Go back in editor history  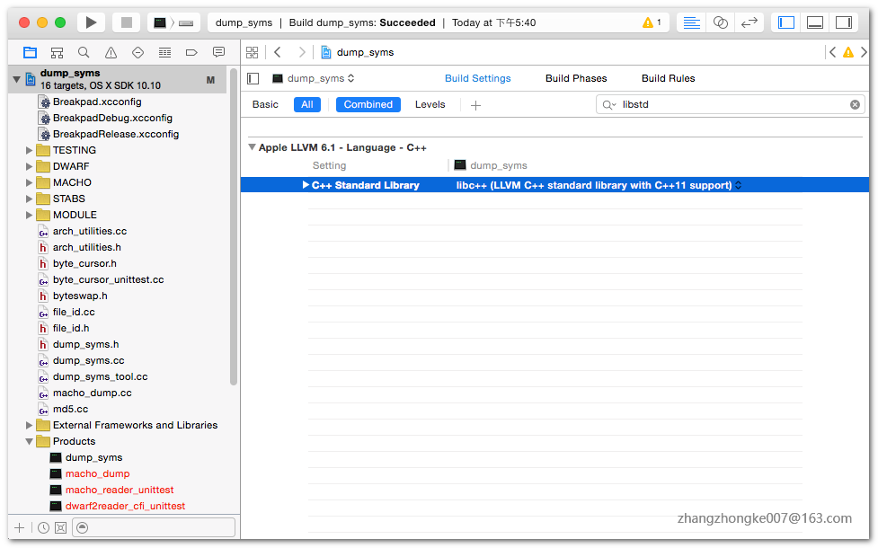tap(277, 53)
